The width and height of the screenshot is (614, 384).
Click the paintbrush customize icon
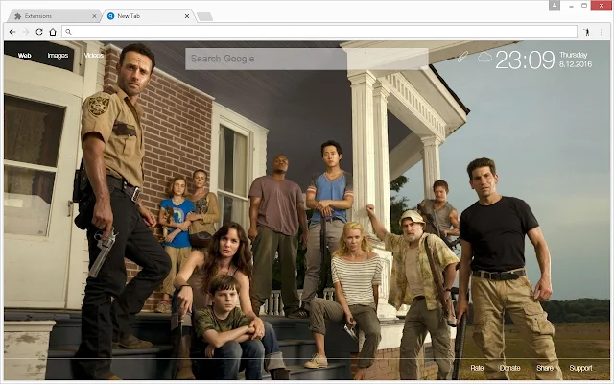tap(462, 58)
